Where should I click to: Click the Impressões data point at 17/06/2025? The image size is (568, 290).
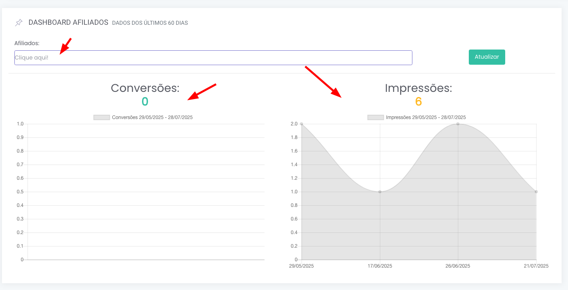coord(380,192)
